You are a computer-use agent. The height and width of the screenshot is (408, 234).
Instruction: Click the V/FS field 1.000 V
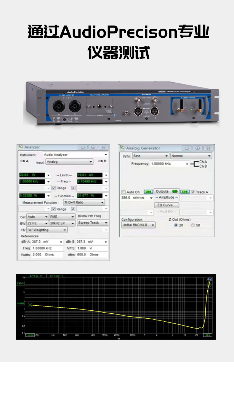point(92,248)
